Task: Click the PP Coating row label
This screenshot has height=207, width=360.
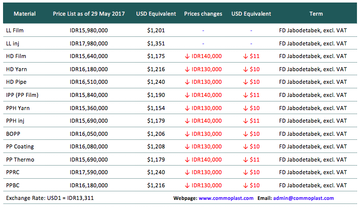Action: (20, 146)
